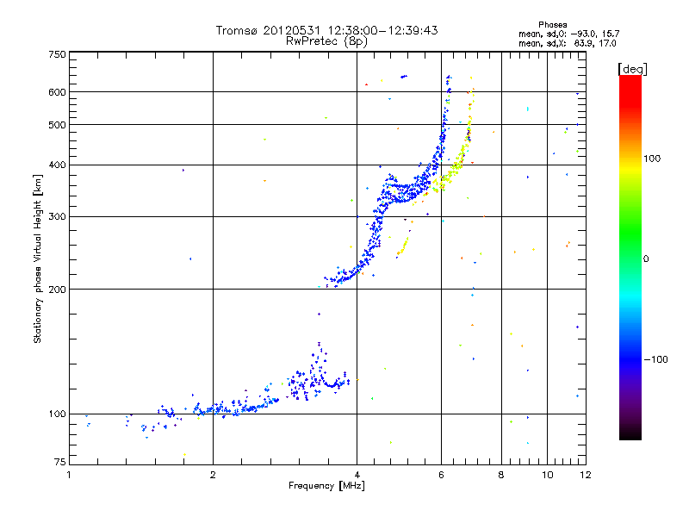
Task: Click the 'Frequency [MHz]' x-axis label
Action: (326, 486)
